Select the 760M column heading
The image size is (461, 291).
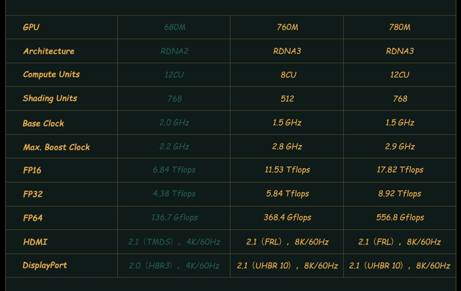[x=287, y=27]
